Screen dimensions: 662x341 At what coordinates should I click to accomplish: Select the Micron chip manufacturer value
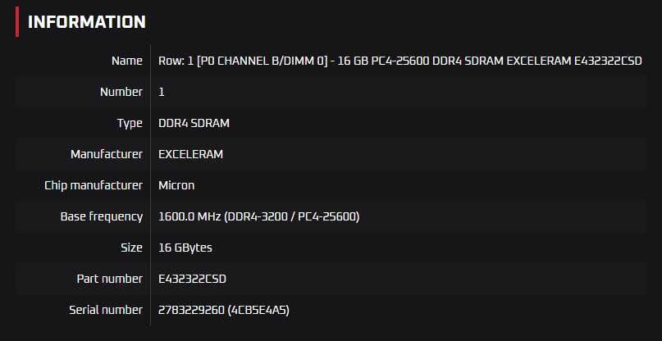click(x=176, y=185)
